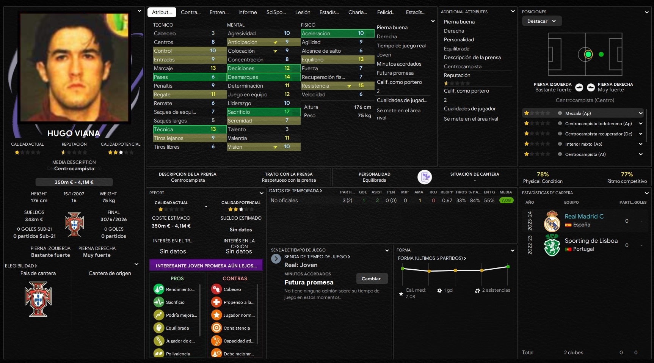Click the Real Madrid crest in career stats
This screenshot has width=654, height=363.
552,221
